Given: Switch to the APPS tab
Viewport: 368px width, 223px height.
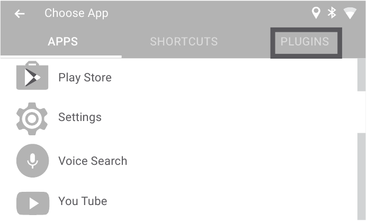Looking at the screenshot, I should [x=62, y=42].
